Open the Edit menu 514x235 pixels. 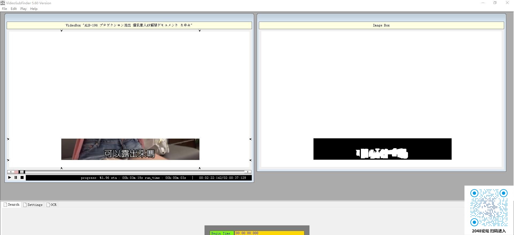(14, 9)
